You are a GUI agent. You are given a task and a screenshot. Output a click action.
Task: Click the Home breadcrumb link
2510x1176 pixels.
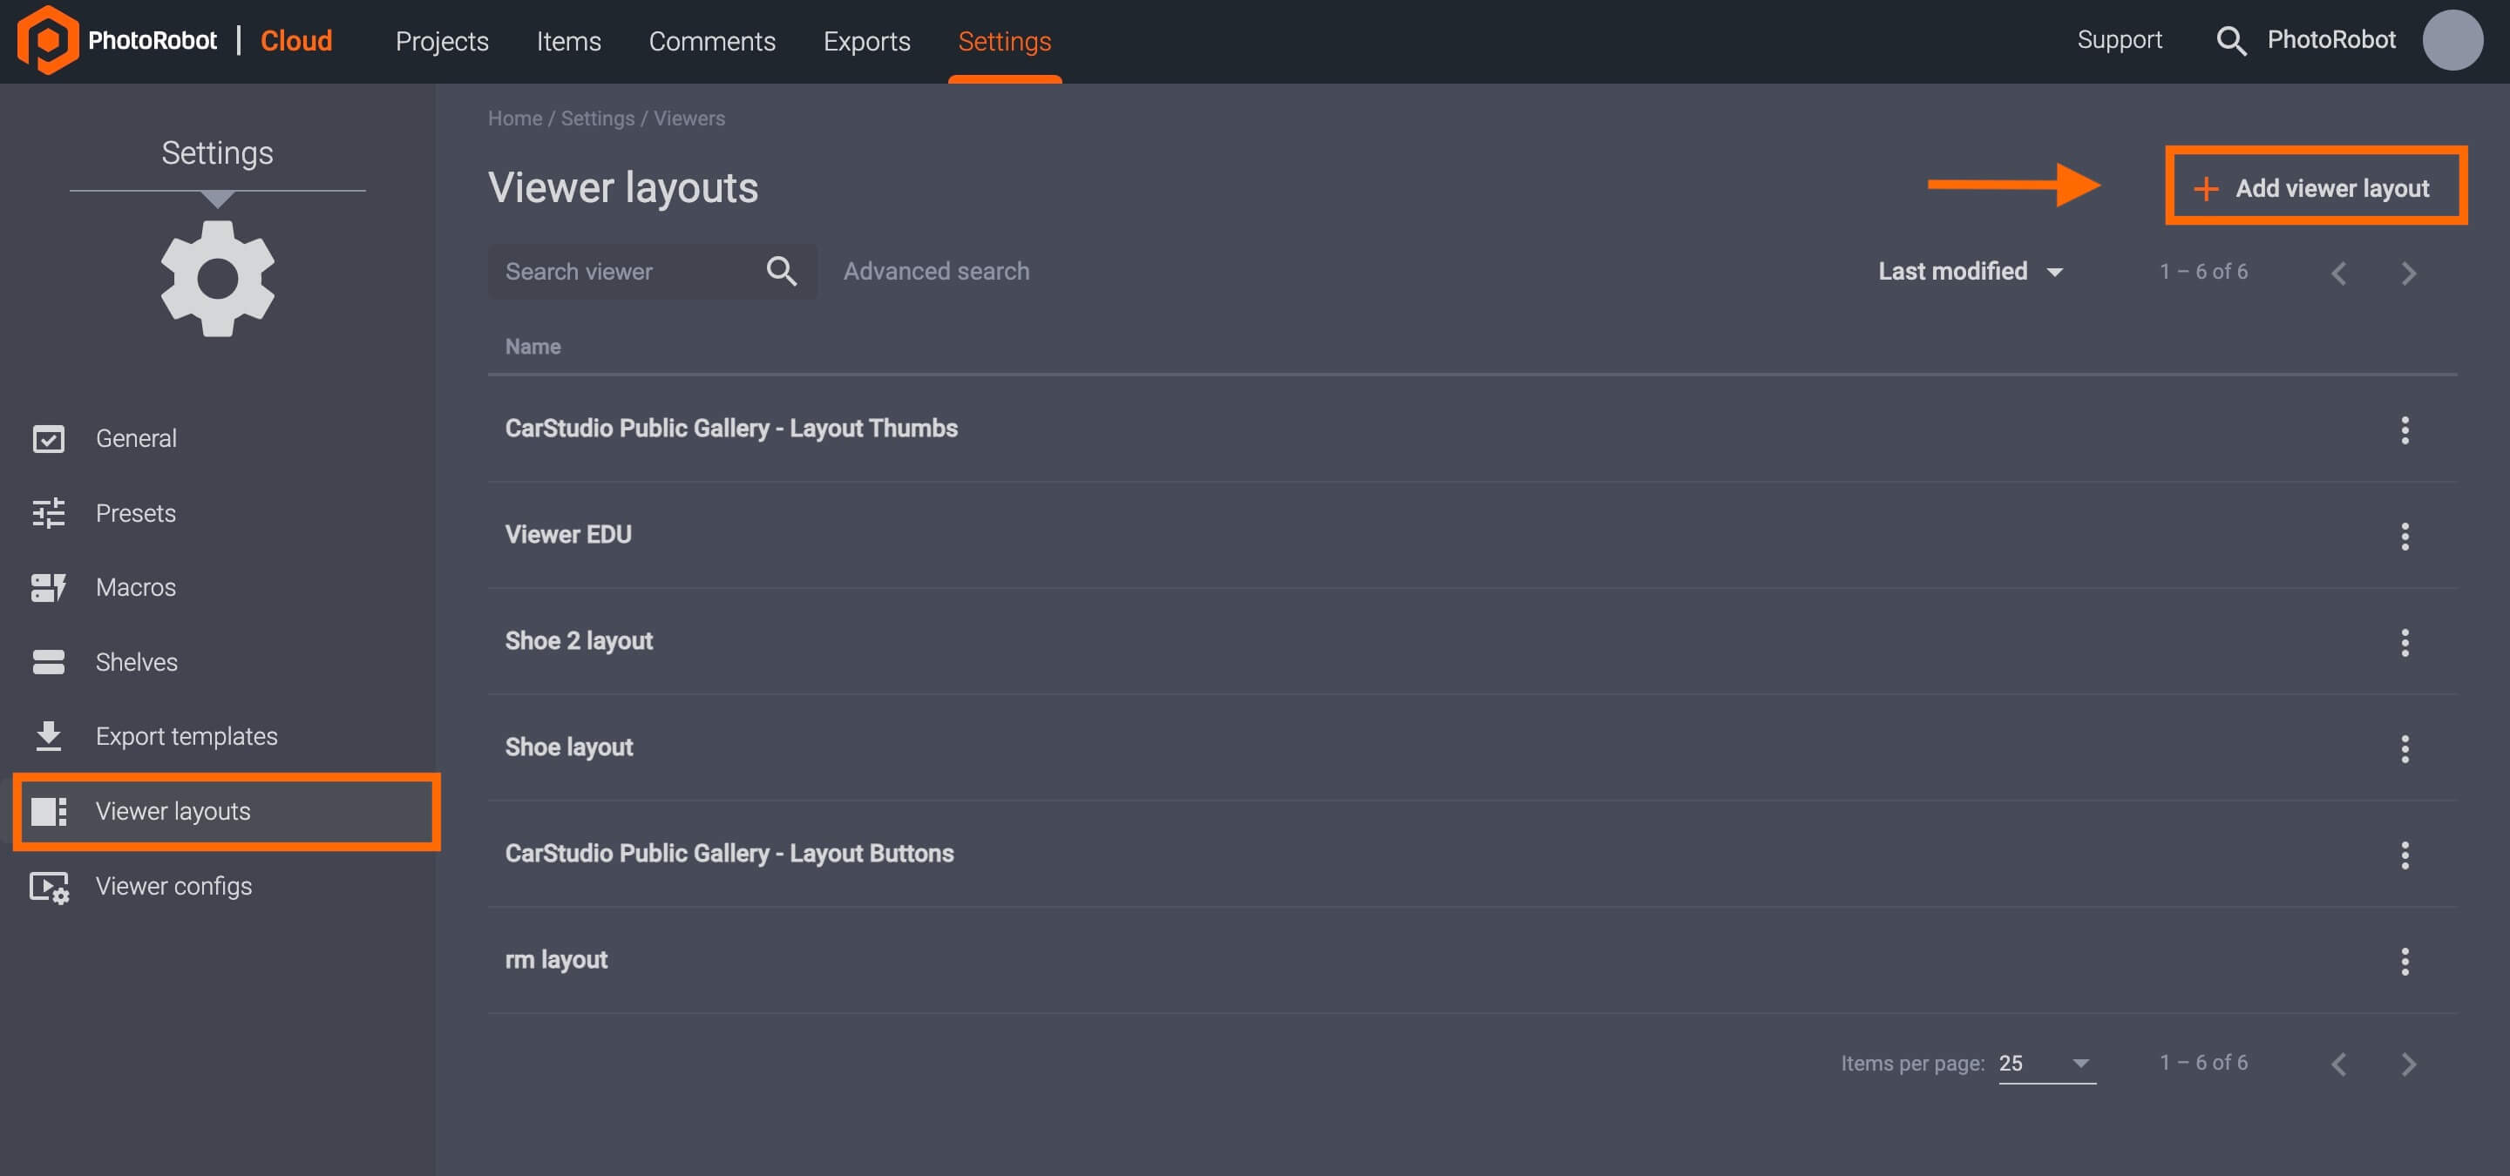point(514,118)
